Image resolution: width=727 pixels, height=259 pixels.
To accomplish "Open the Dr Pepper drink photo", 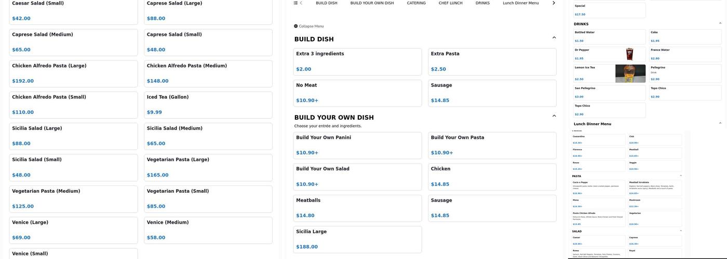I will tap(629, 54).
